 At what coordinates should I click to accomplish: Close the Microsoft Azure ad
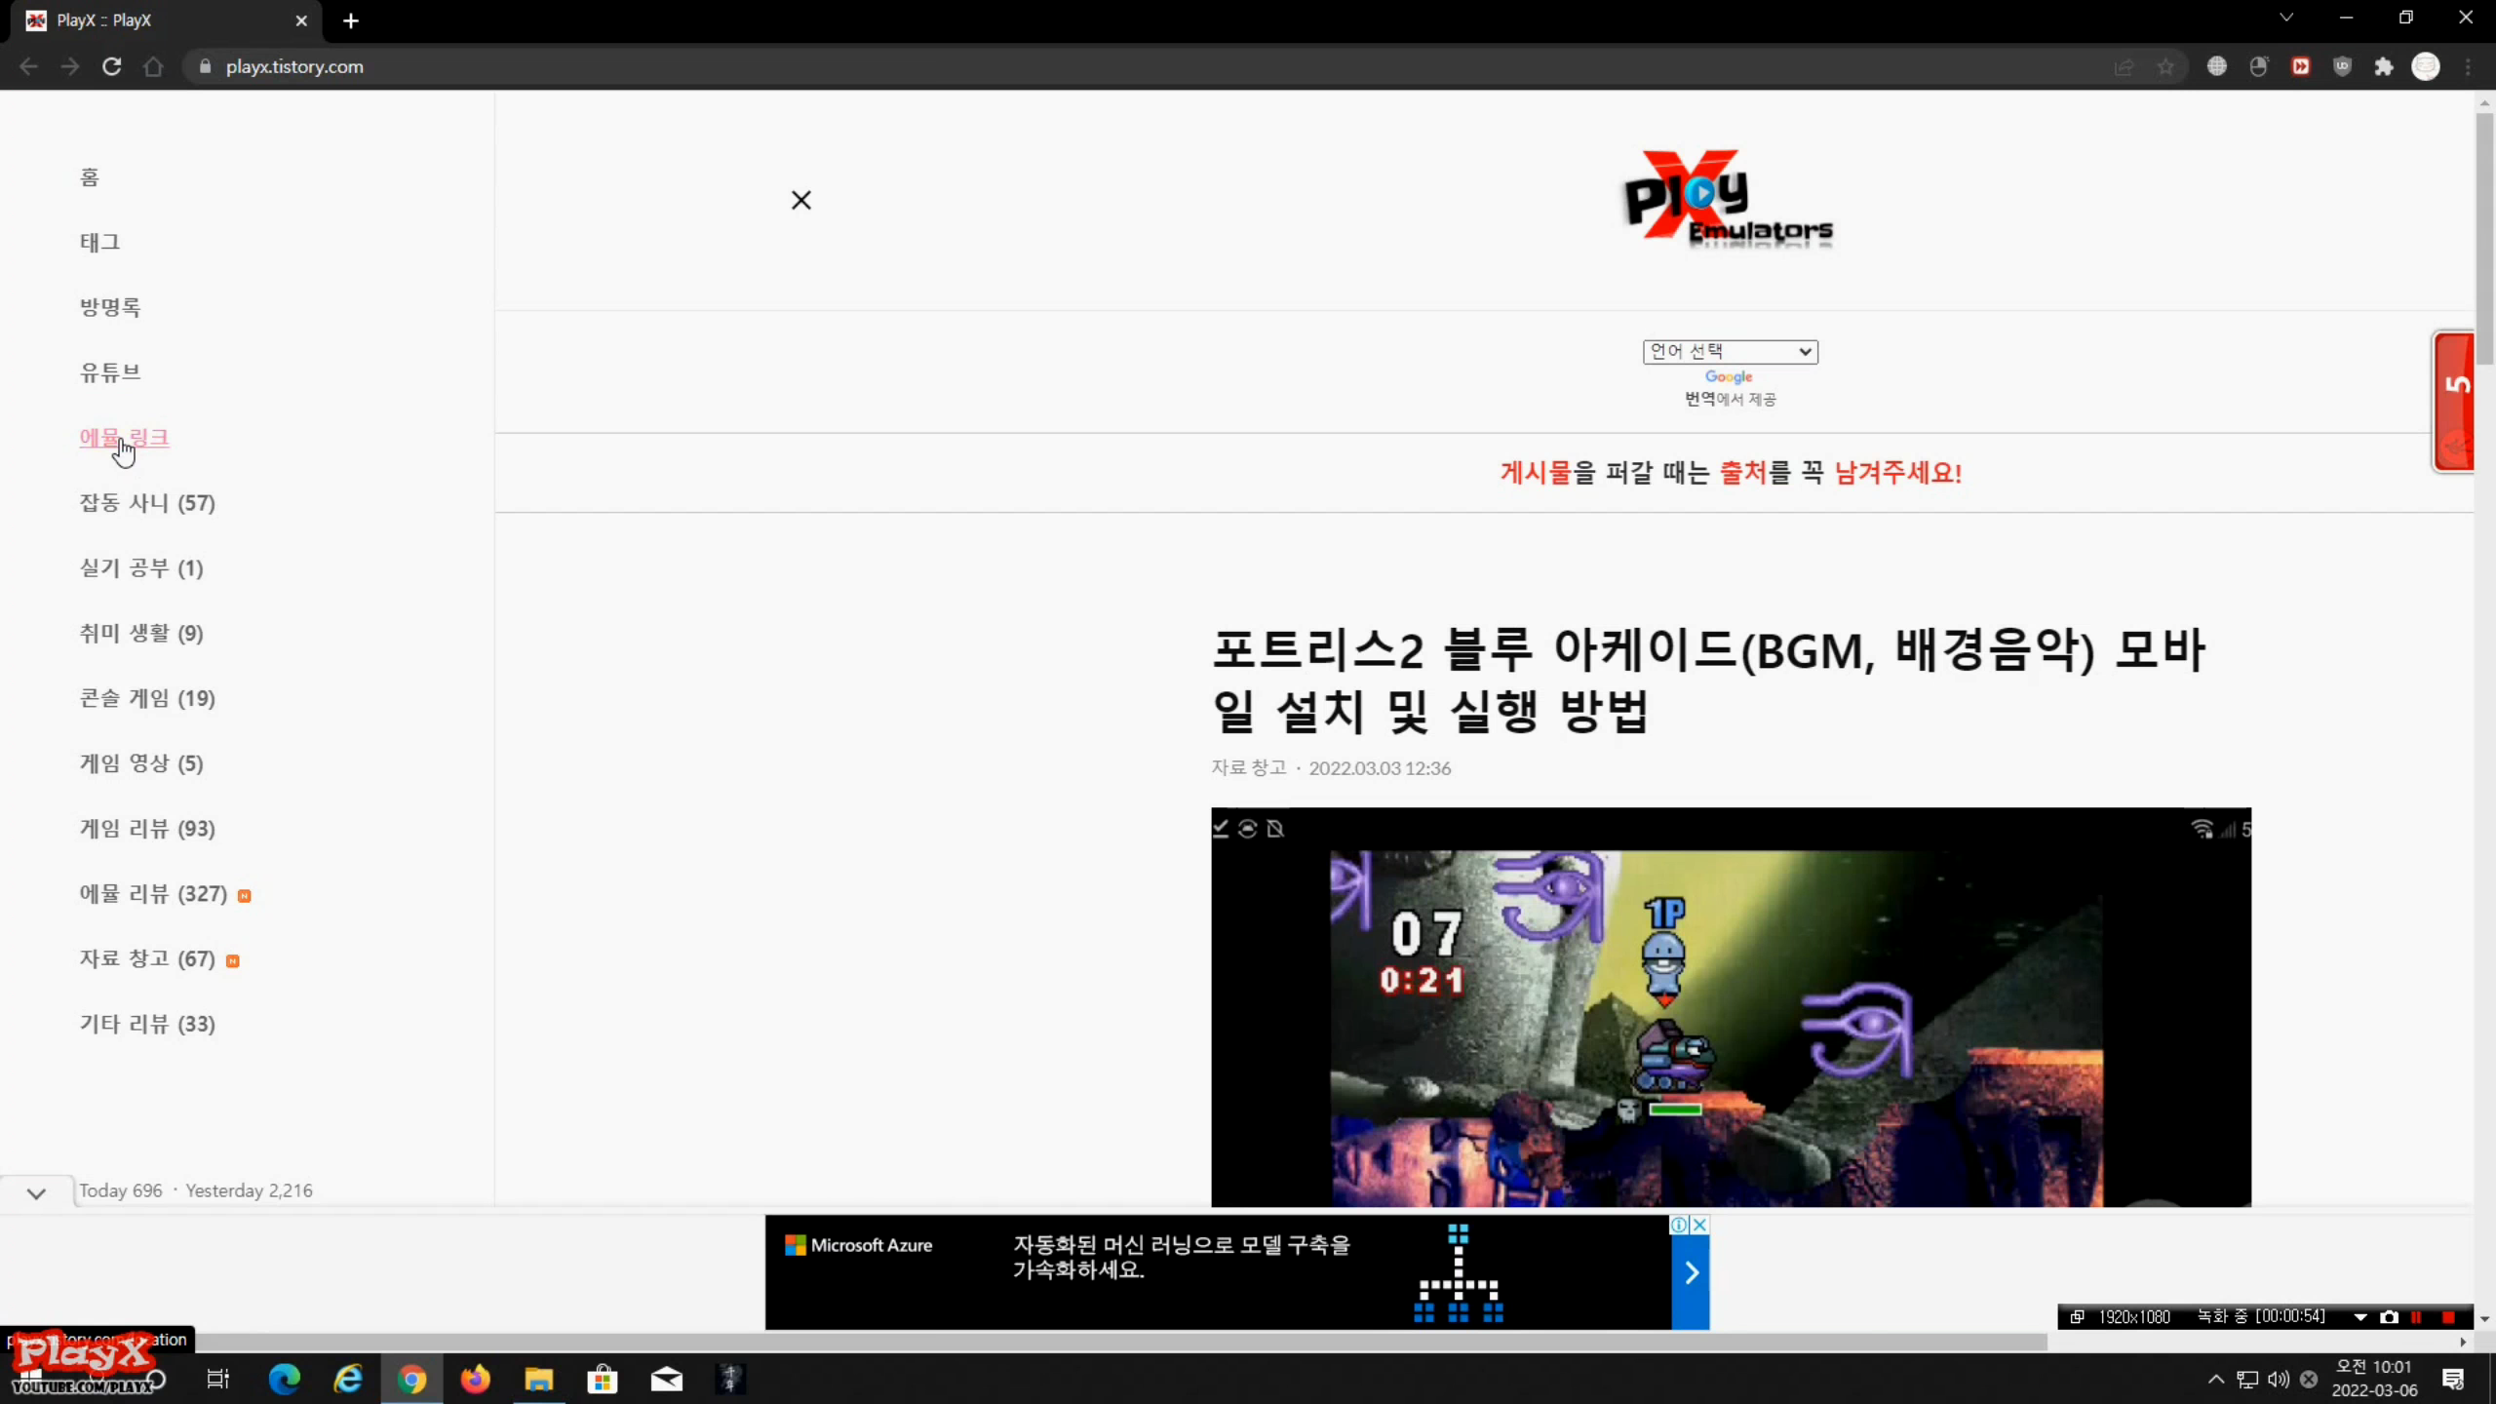(x=1699, y=1225)
